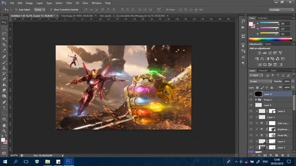Hide Layer 6 visibility
The width and height of the screenshot is (296, 166).
[x=251, y=111]
